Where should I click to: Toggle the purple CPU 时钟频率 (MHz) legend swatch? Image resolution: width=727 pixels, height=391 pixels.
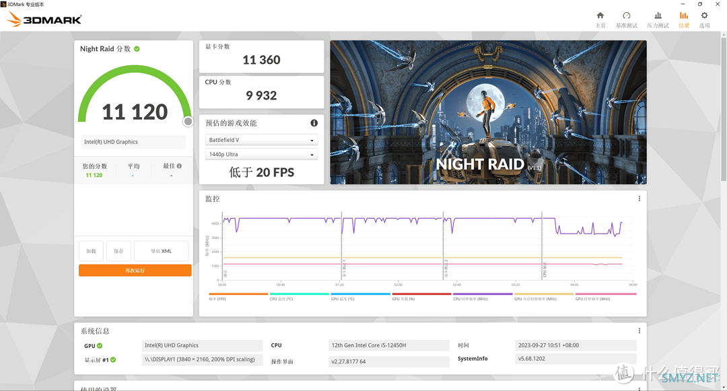coord(483,293)
